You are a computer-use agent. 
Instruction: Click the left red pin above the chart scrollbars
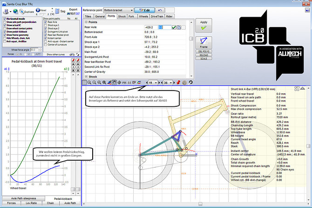point(73,60)
